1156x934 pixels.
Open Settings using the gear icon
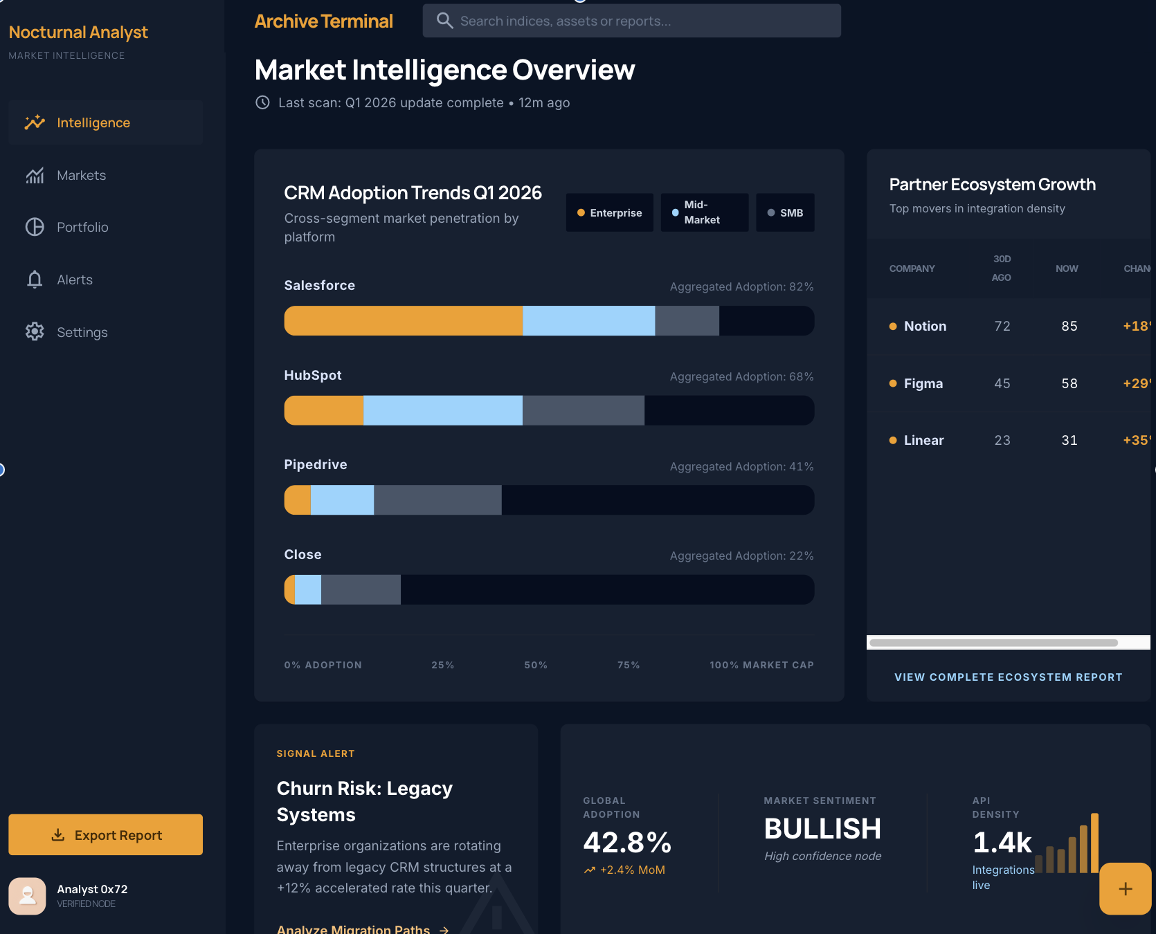click(35, 331)
